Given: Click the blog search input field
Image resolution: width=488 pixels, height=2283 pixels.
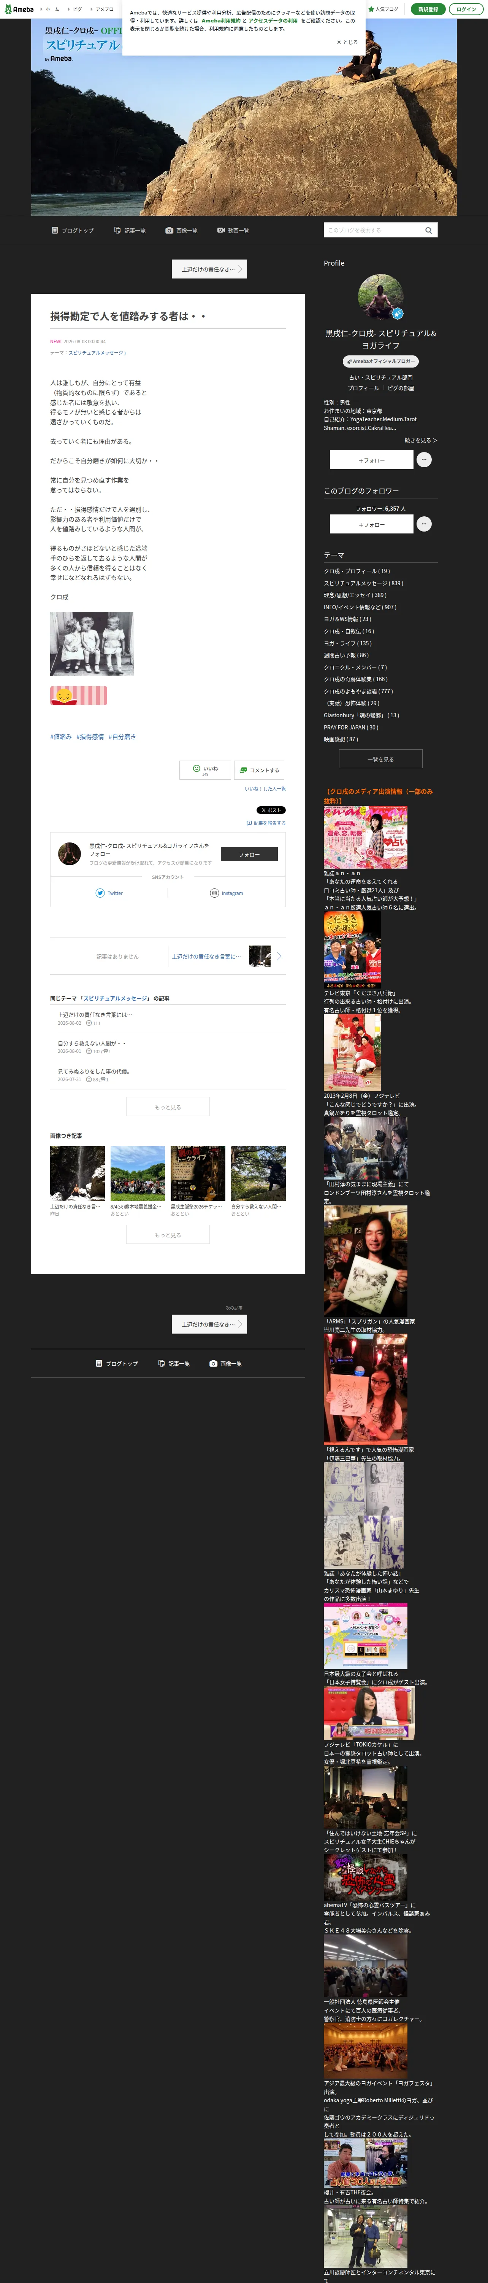Looking at the screenshot, I should tap(373, 231).
